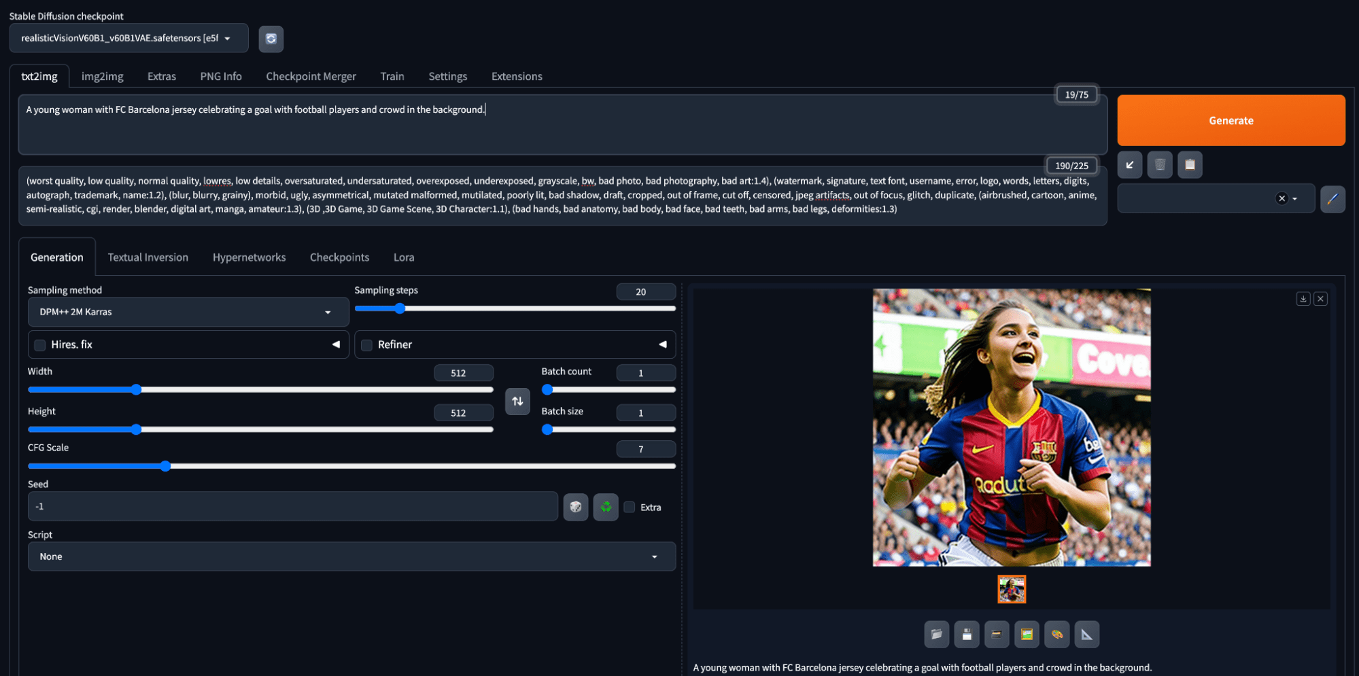The width and height of the screenshot is (1359, 676).
Task: Open the images output folder icon
Action: (x=937, y=635)
